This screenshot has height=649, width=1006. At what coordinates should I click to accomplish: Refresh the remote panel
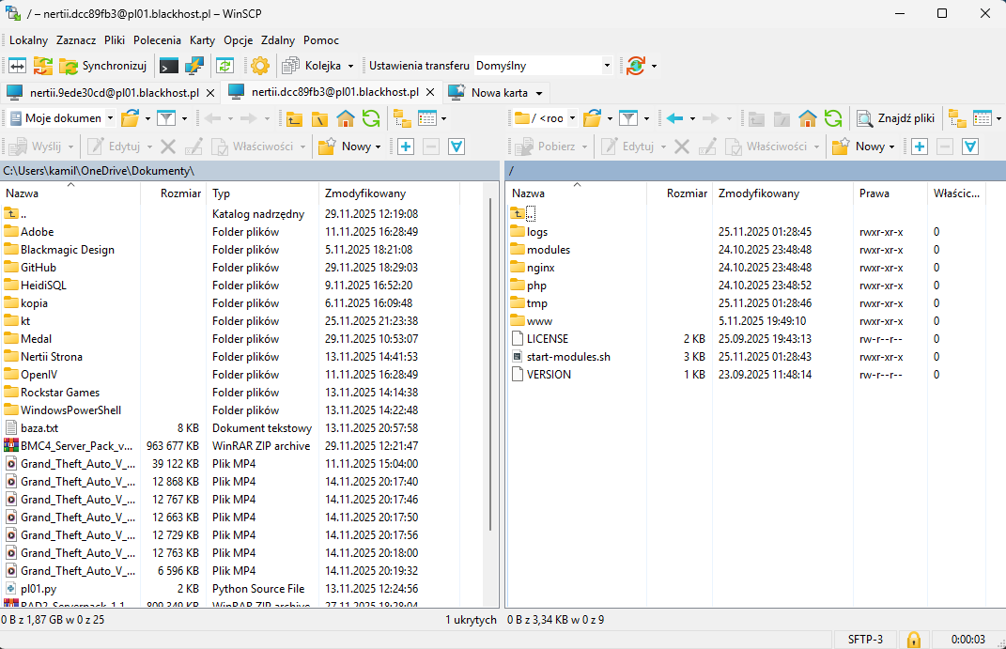(833, 118)
